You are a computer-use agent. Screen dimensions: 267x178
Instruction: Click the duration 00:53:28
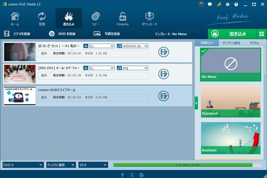74,75
